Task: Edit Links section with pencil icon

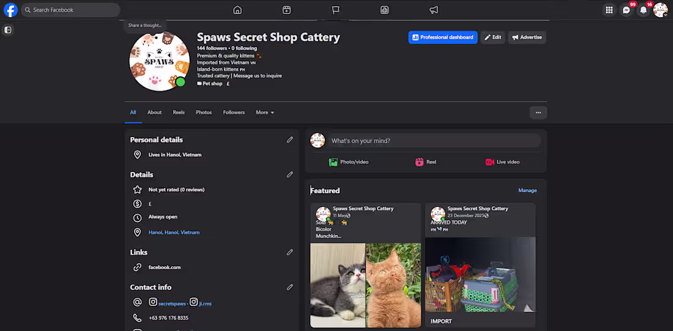Action: [290, 252]
